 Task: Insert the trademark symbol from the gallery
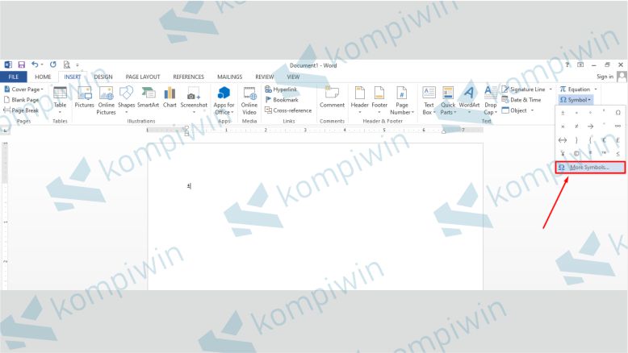click(604, 153)
